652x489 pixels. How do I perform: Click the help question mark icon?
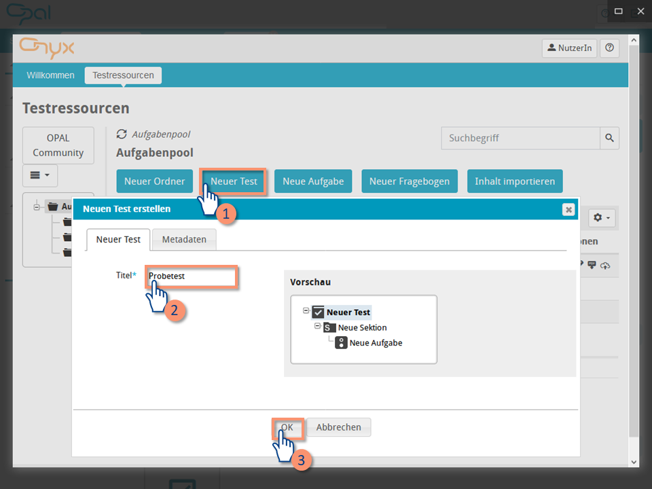point(609,48)
